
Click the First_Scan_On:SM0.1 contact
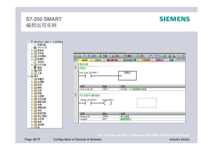[88, 76]
